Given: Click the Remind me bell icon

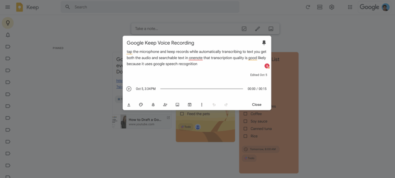Looking at the screenshot, I should (x=153, y=105).
